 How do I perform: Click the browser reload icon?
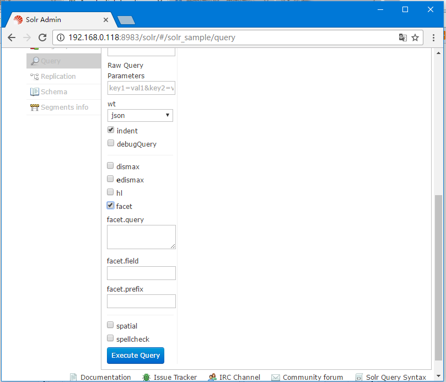click(42, 37)
